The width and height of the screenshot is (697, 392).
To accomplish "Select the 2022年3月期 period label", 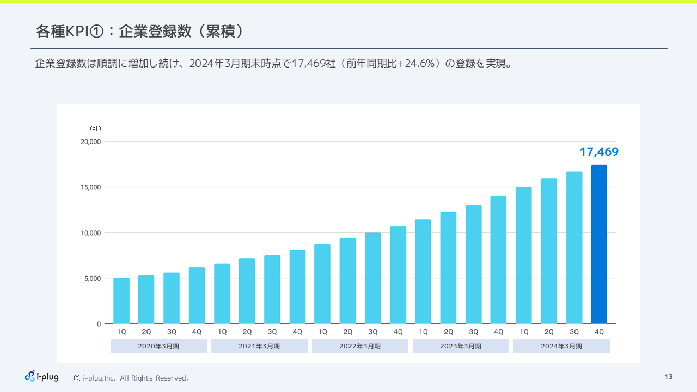I will (x=360, y=346).
